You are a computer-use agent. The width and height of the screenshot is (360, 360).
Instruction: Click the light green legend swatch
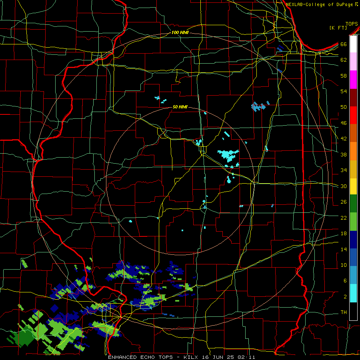click(353, 222)
